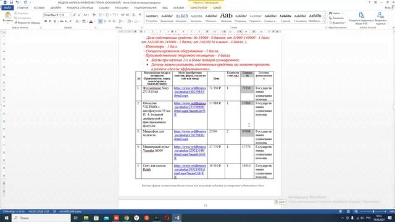Click the Windows taskbar search box

pyautogui.click(x=41, y=218)
